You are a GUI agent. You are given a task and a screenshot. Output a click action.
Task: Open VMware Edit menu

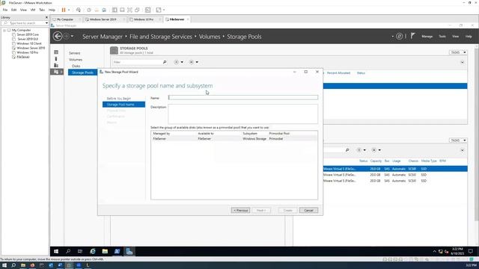click(13, 10)
